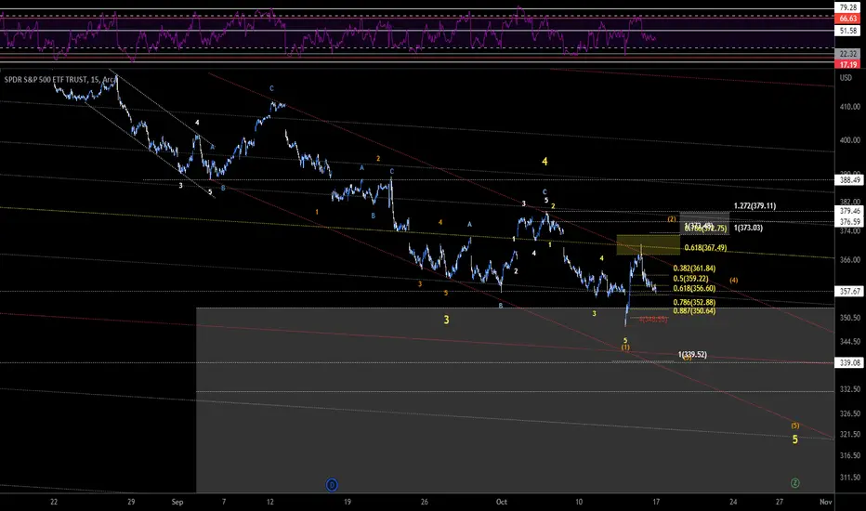Screen dimensions: 866x511
Task: Select the 388.49 price axis label
Action: coord(849,179)
